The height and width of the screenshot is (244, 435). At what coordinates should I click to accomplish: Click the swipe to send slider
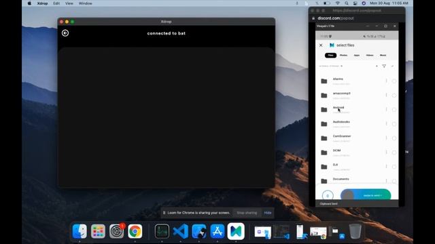[366, 195]
